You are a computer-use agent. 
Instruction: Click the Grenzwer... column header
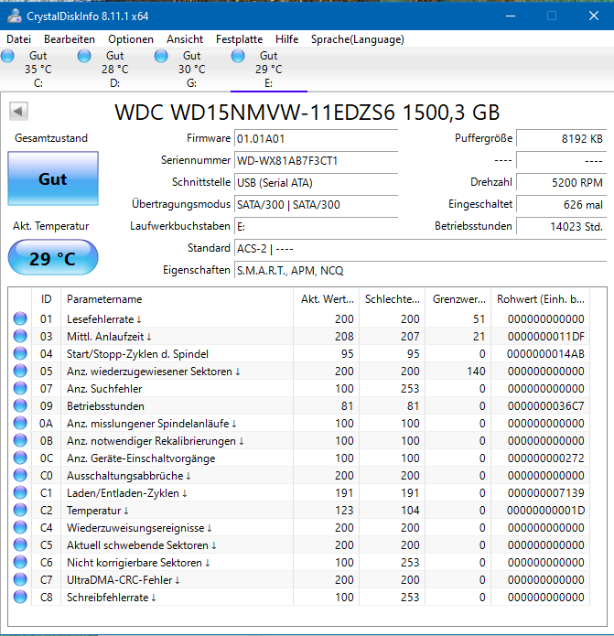pos(458,299)
